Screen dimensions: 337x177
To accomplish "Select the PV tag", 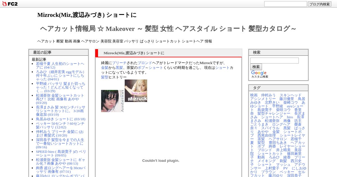I will pos(285,168).
